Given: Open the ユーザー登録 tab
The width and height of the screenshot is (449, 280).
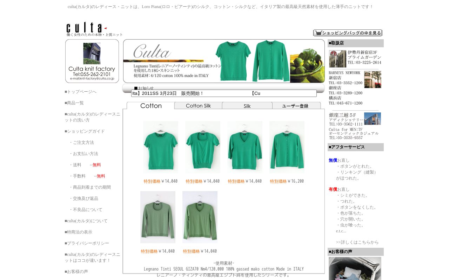Looking at the screenshot, I should click(296, 105).
